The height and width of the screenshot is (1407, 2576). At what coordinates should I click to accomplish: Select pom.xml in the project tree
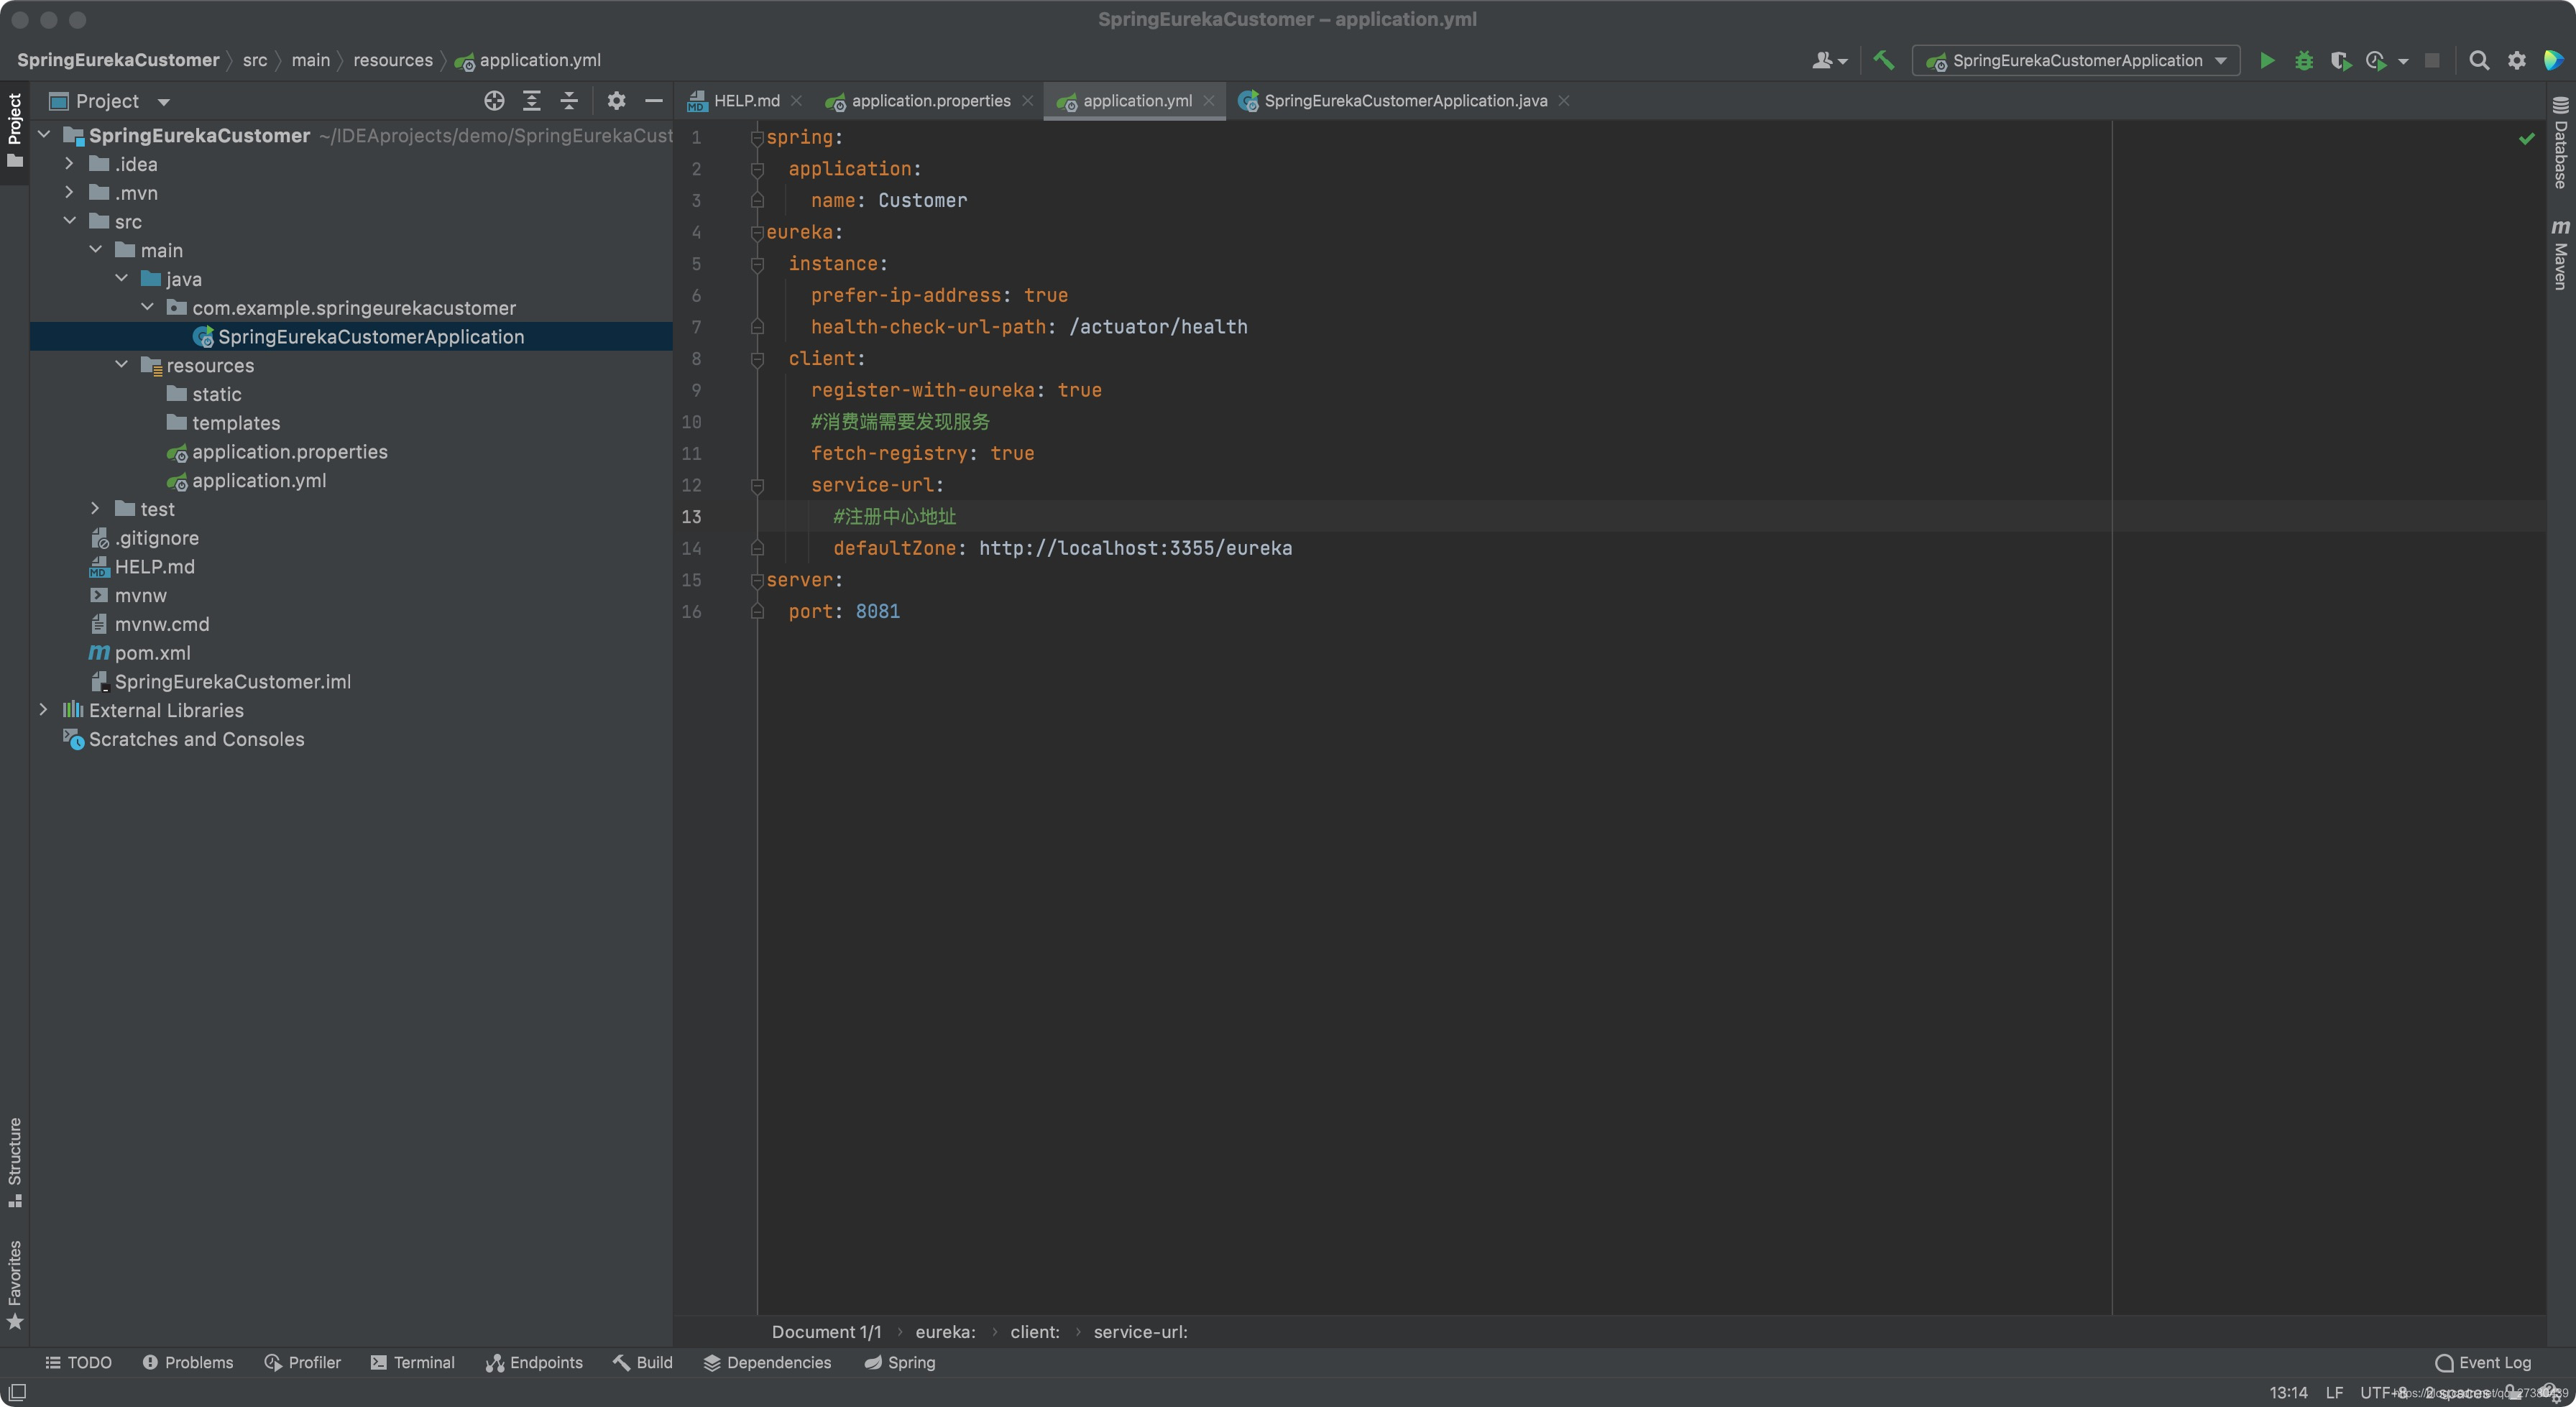point(152,653)
